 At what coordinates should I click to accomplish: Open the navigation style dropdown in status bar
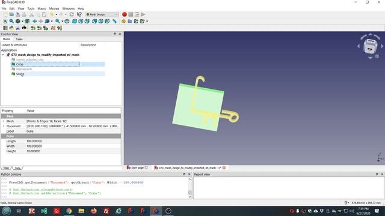(346, 203)
